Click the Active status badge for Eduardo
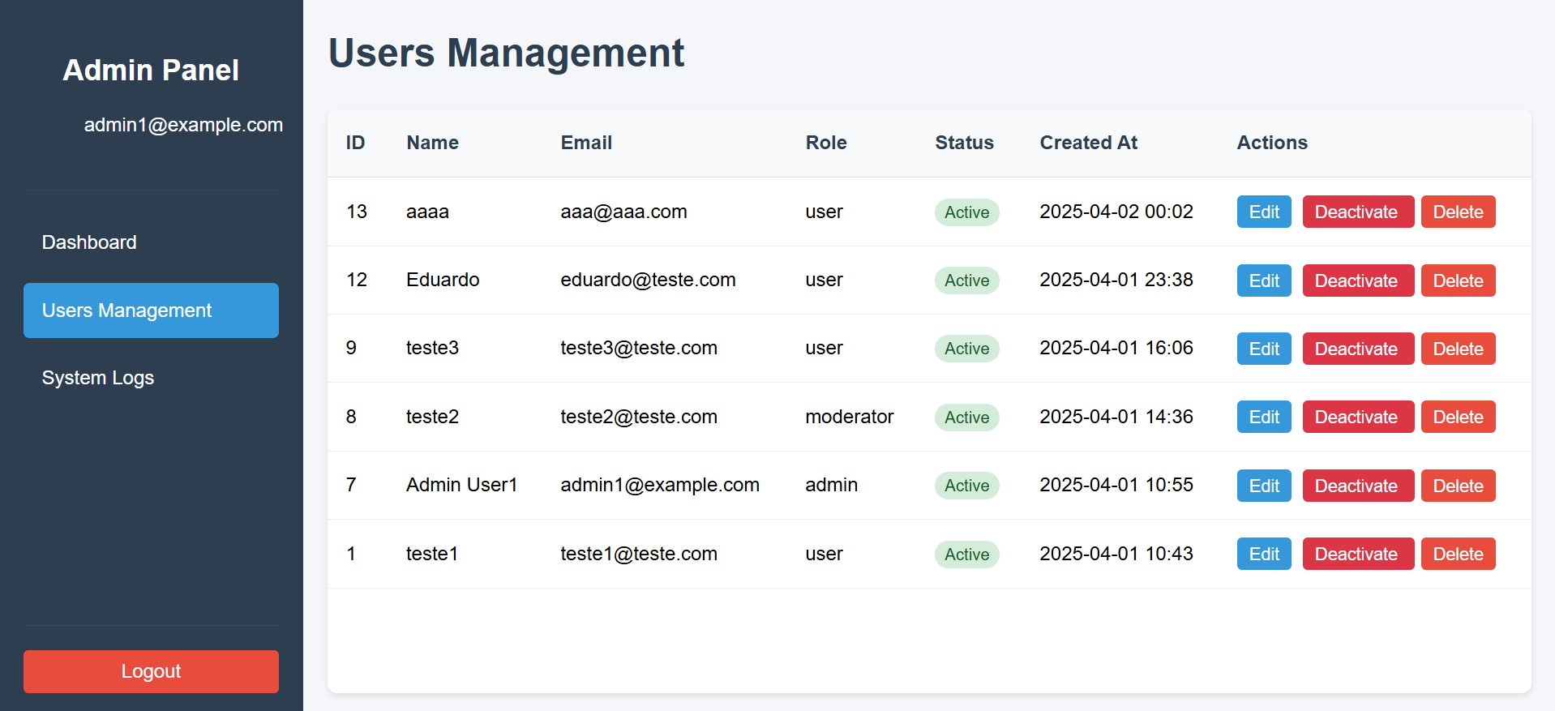 [966, 281]
